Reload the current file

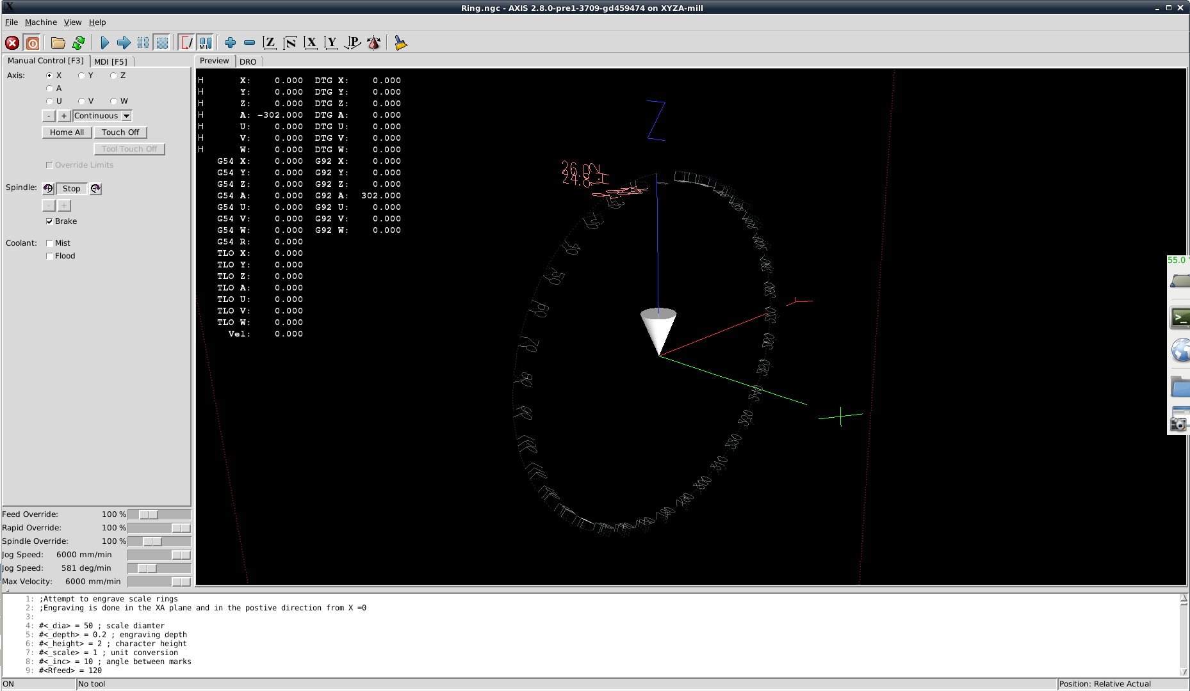pos(79,43)
